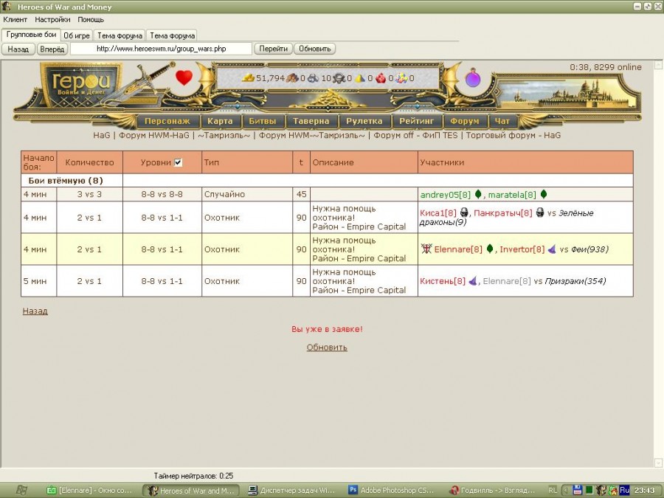Click underlined Назад link below table
This screenshot has height=498, width=664.
click(35, 311)
